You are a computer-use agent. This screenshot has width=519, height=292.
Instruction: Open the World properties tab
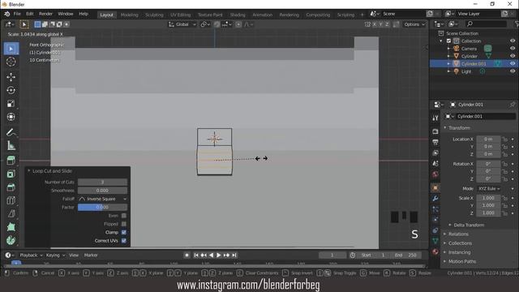coord(435,174)
